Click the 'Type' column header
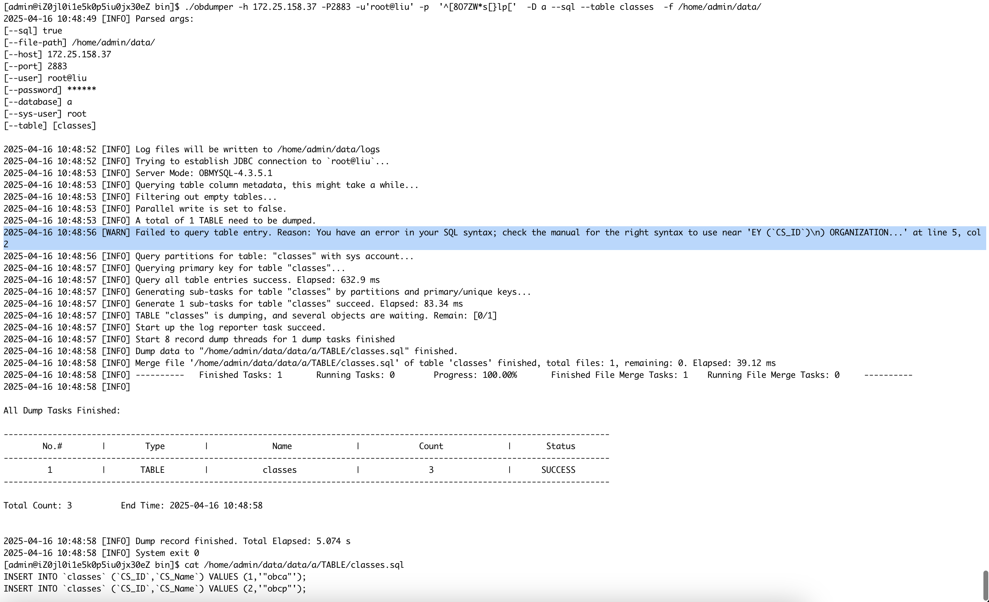The image size is (989, 602). click(x=155, y=446)
